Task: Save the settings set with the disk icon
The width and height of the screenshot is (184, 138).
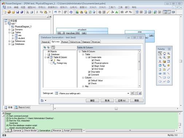Action: tap(132, 93)
